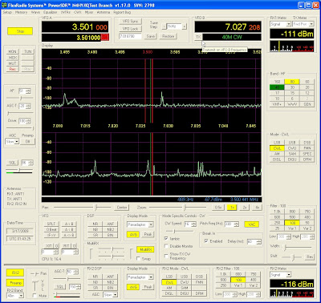
Task: Adjust the display Zoom slider
Action: point(177,208)
